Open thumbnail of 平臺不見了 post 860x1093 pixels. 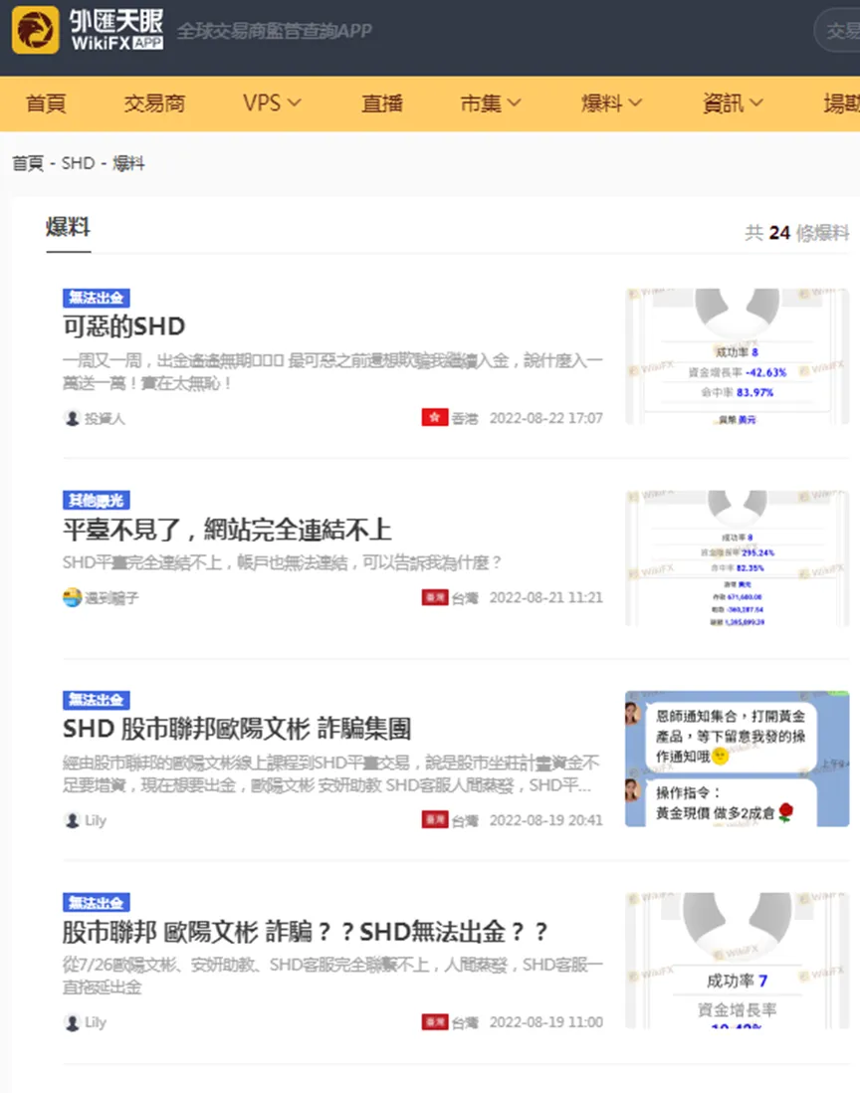(x=738, y=558)
